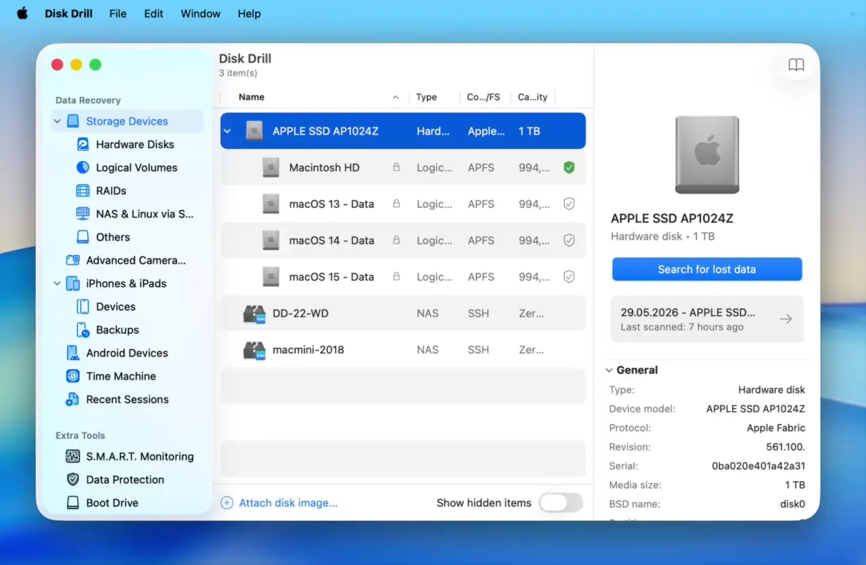Click the shield icon on macOS 13 - Data
The width and height of the screenshot is (866, 565).
pos(569,204)
